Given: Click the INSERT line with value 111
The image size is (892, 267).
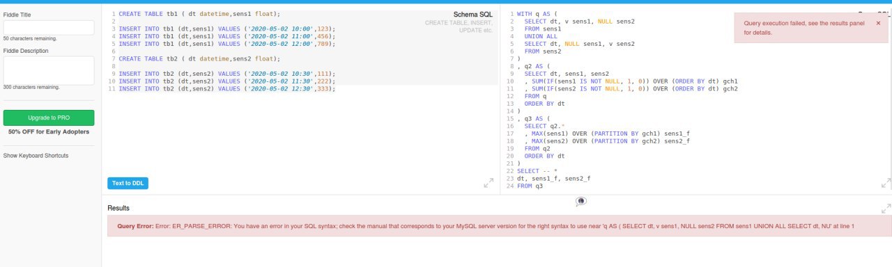Looking at the screenshot, I should (x=227, y=74).
